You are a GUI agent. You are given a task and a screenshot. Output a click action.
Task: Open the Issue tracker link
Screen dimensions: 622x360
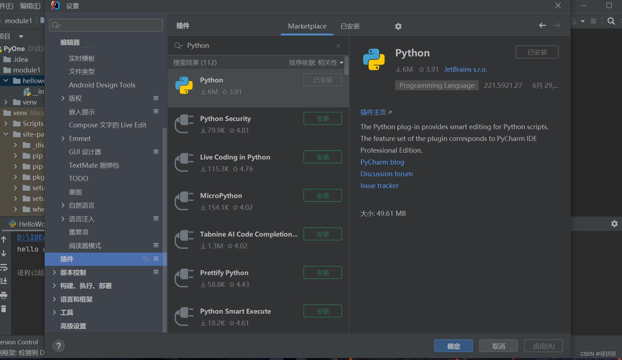point(379,186)
